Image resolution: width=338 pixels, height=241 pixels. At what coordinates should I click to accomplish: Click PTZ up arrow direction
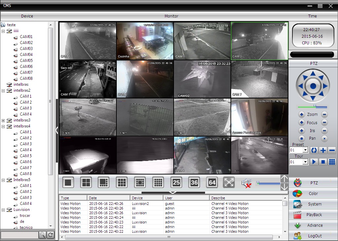[x=313, y=74]
